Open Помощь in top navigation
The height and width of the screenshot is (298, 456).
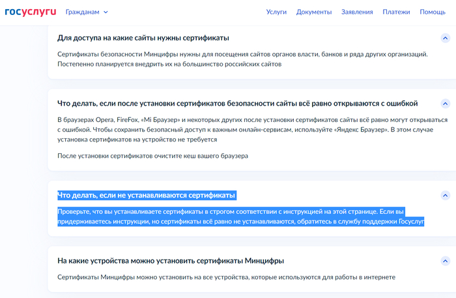point(433,12)
